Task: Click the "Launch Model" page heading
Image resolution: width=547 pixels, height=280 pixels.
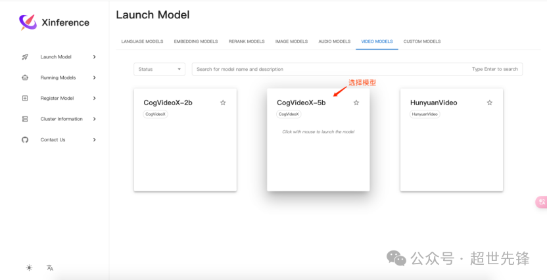Action: (x=153, y=15)
